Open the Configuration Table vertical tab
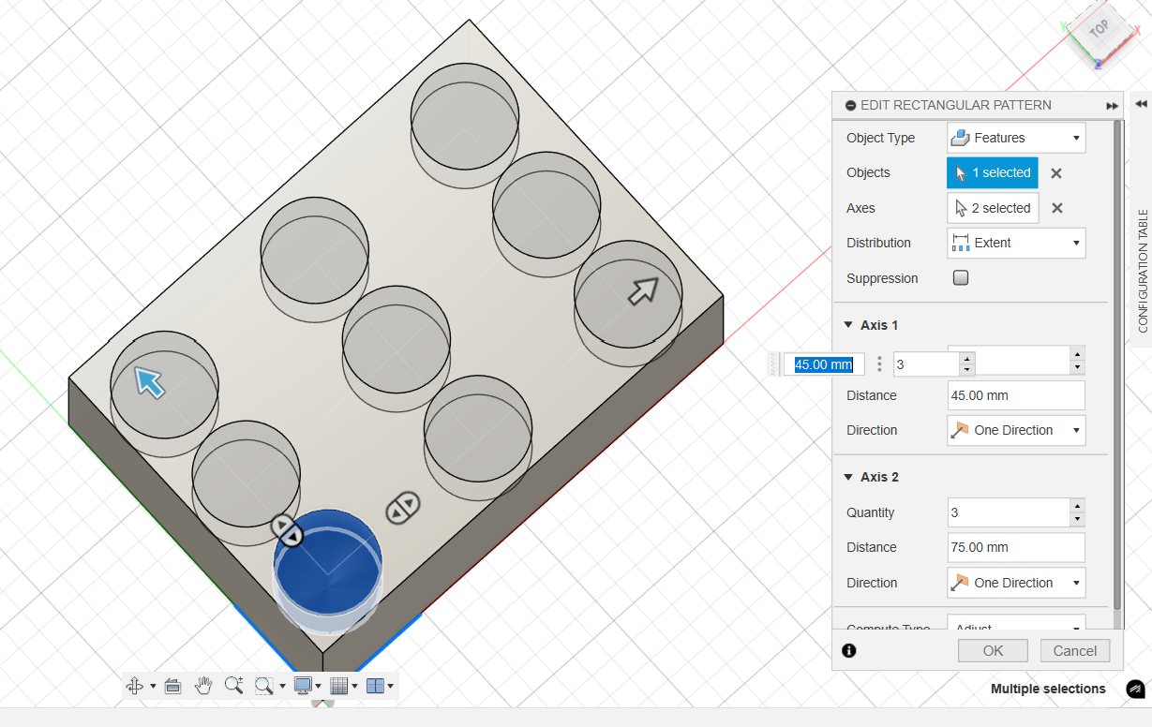Screen dimensions: 1152x727 point(1143,271)
